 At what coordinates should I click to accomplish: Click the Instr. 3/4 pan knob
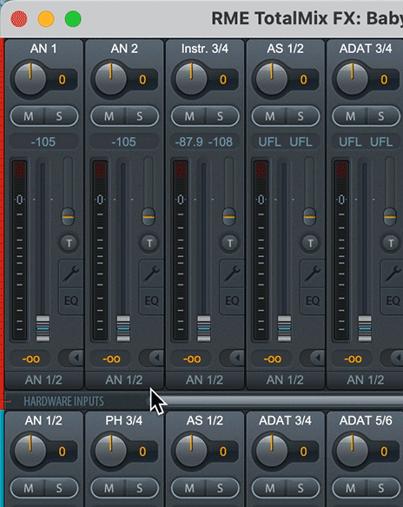[191, 79]
